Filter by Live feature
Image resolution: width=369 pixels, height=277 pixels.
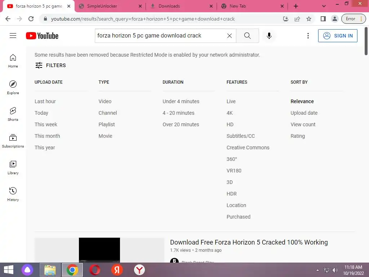pyautogui.click(x=231, y=101)
